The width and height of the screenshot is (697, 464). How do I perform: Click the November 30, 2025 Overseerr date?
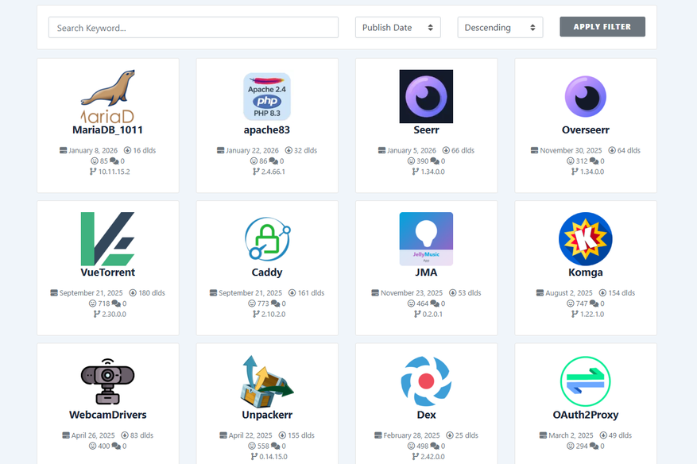pos(571,150)
